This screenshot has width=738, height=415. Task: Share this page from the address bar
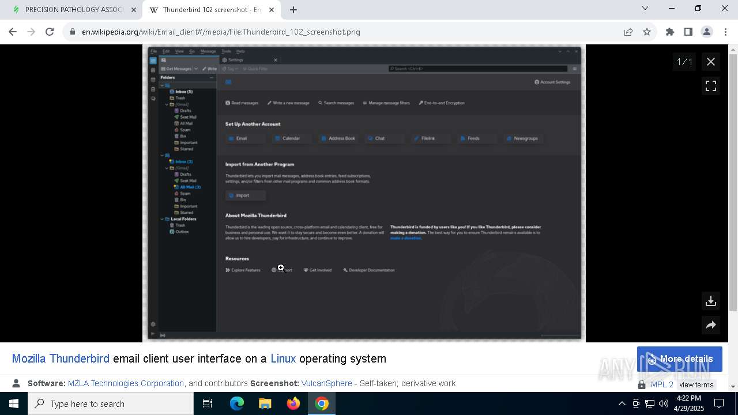[x=628, y=32]
